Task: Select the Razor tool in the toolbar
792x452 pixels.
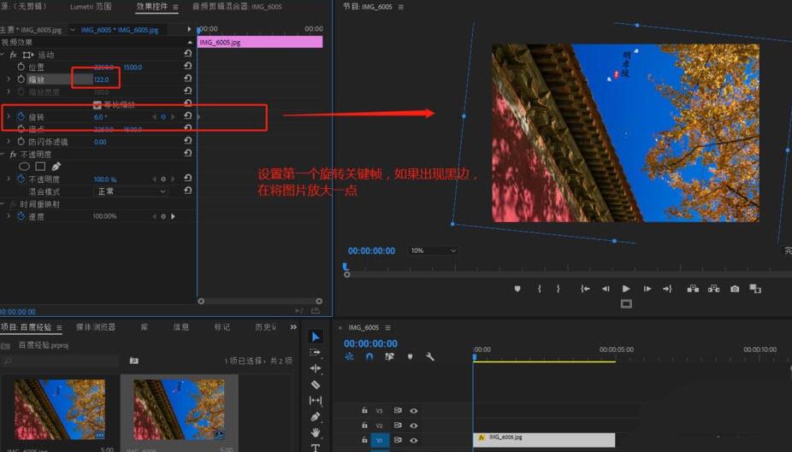Action: 316,384
